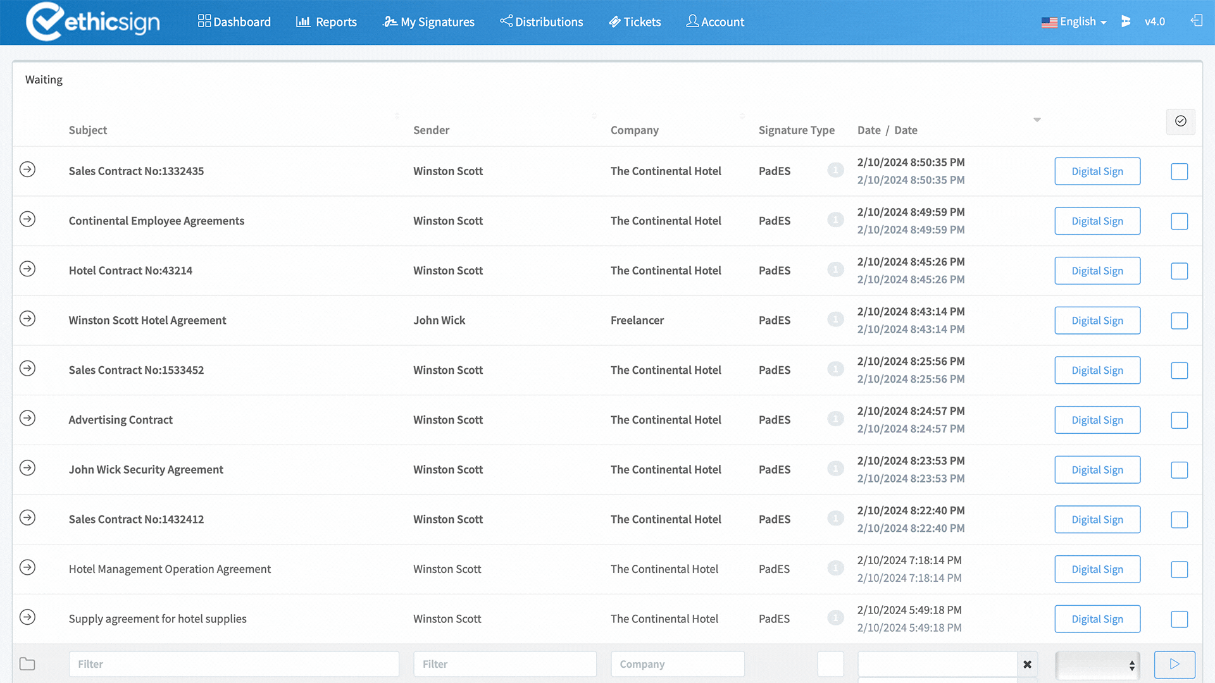Toggle the Date column sort arrow
The width and height of the screenshot is (1215, 683).
click(1037, 120)
